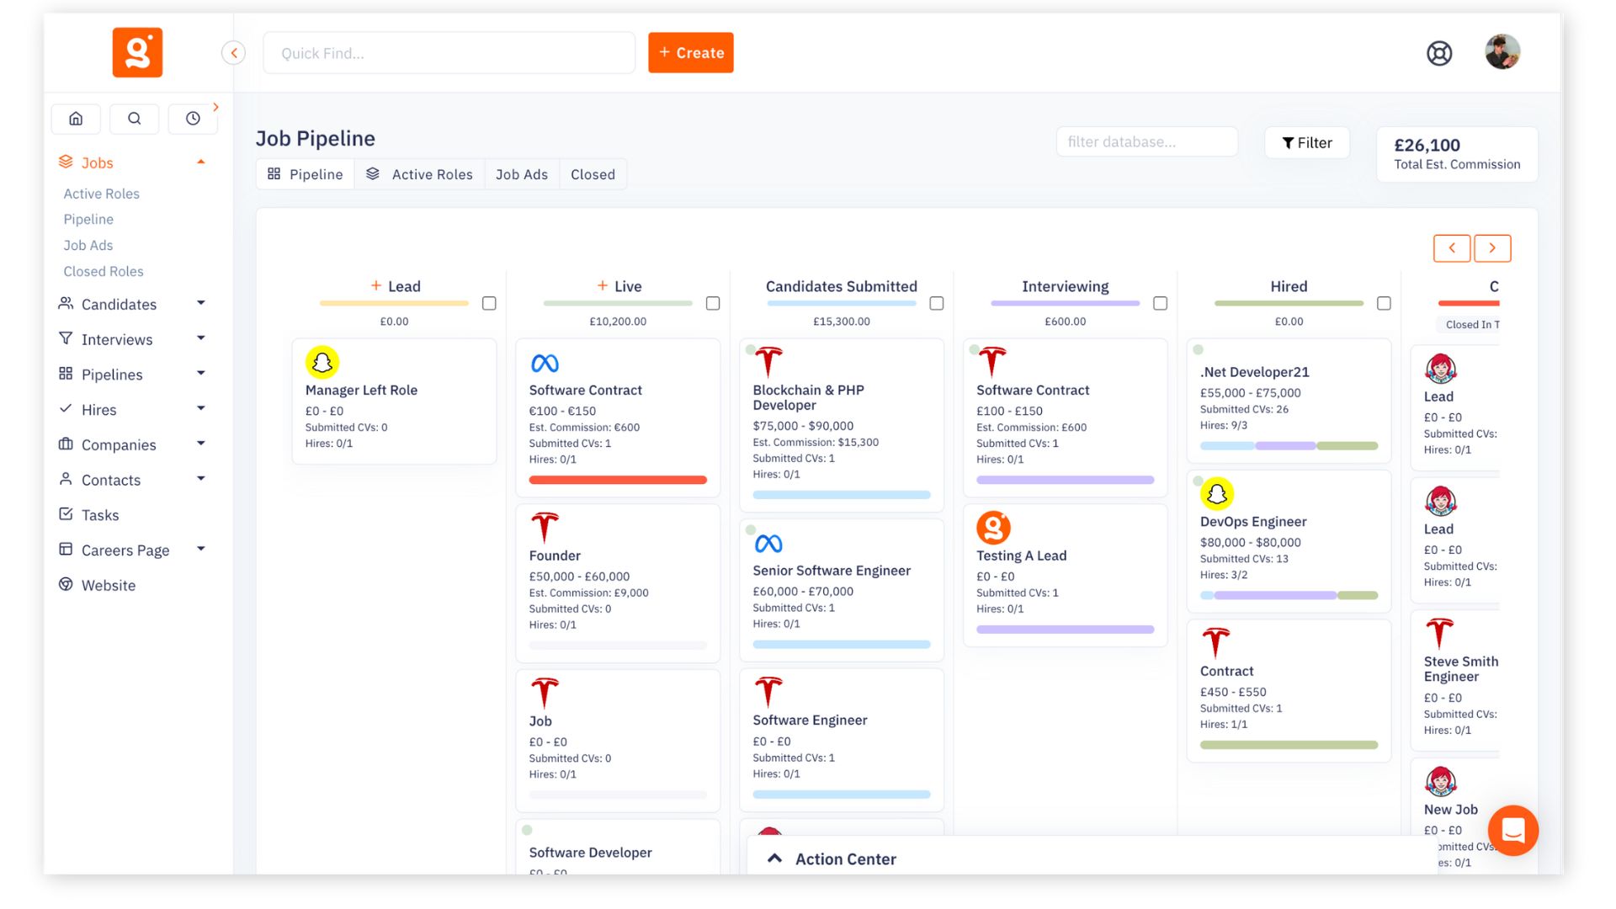This screenshot has width=1616, height=909.
Task: Click the filter database input field
Action: click(x=1146, y=142)
